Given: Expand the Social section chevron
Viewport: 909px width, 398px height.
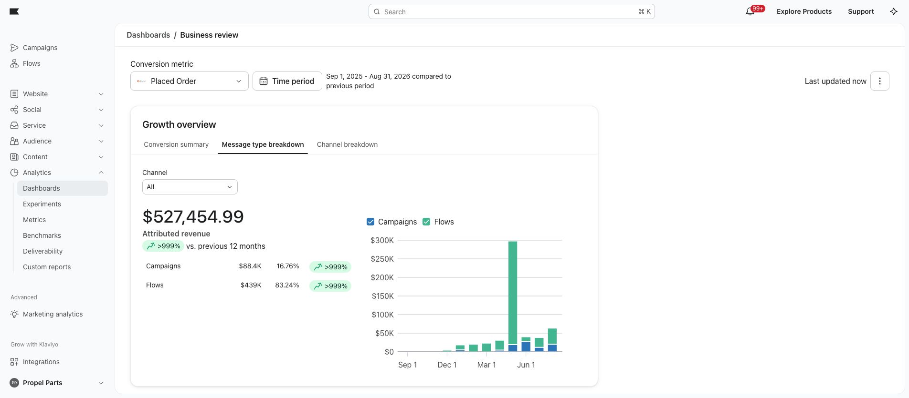Looking at the screenshot, I should pyautogui.click(x=101, y=110).
